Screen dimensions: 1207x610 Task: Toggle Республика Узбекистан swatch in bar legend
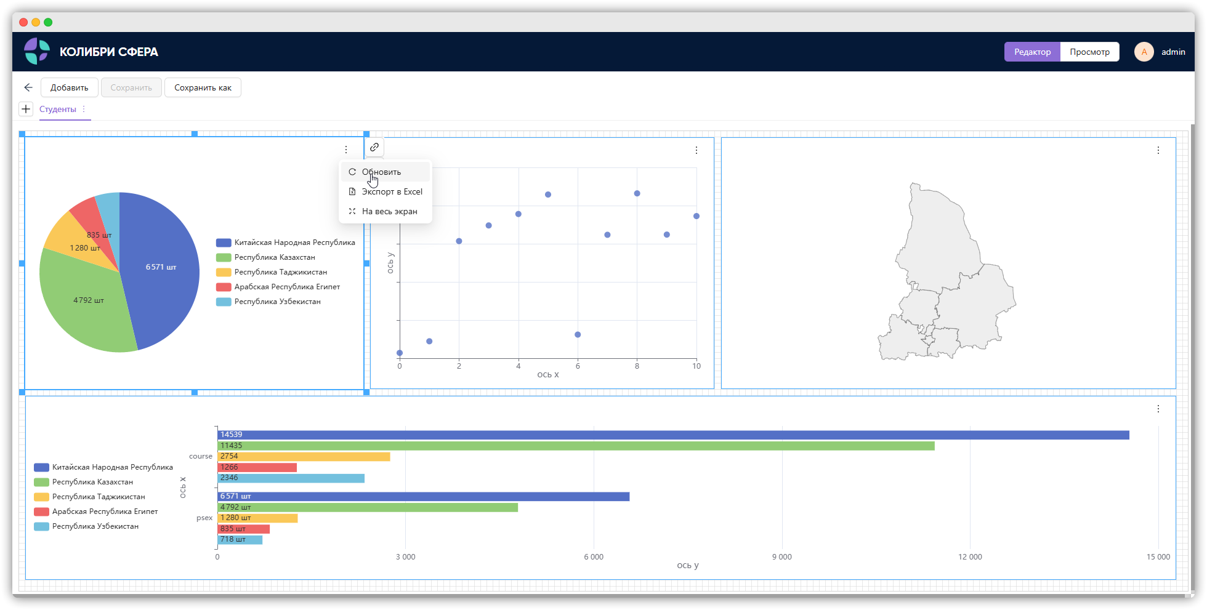41,526
